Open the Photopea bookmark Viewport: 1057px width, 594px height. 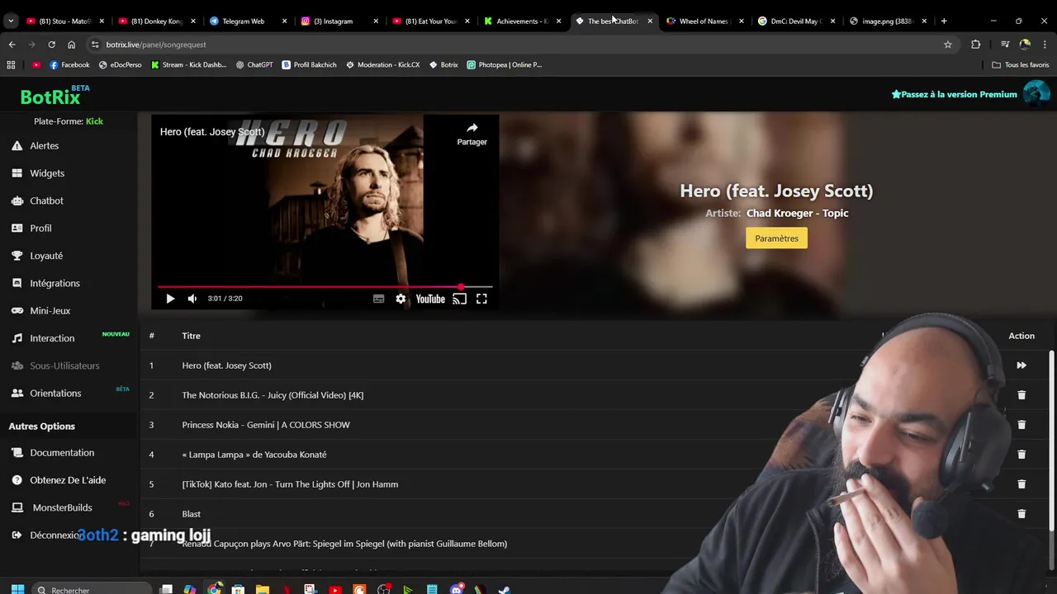tap(504, 64)
